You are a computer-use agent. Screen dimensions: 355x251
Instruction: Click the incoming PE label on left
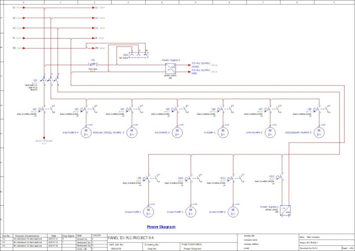click(x=14, y=48)
